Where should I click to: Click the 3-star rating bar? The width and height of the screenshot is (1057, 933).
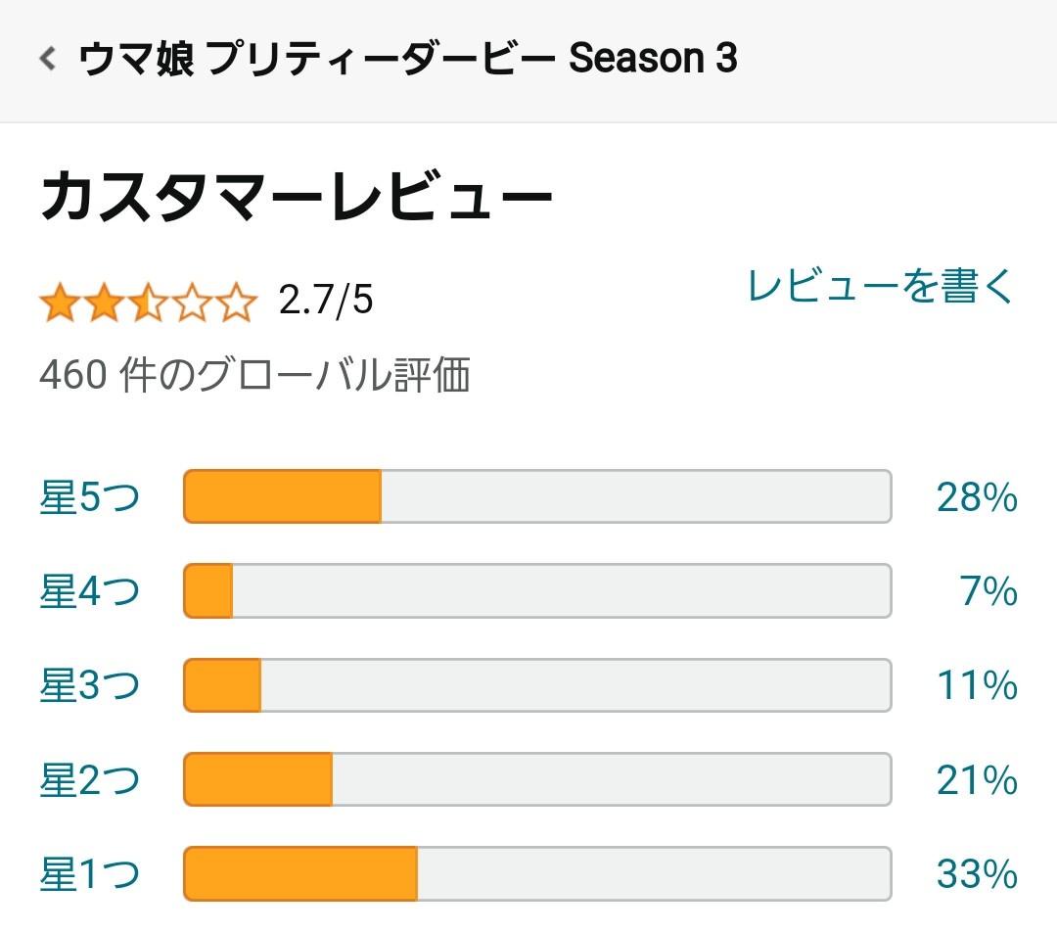(x=537, y=685)
